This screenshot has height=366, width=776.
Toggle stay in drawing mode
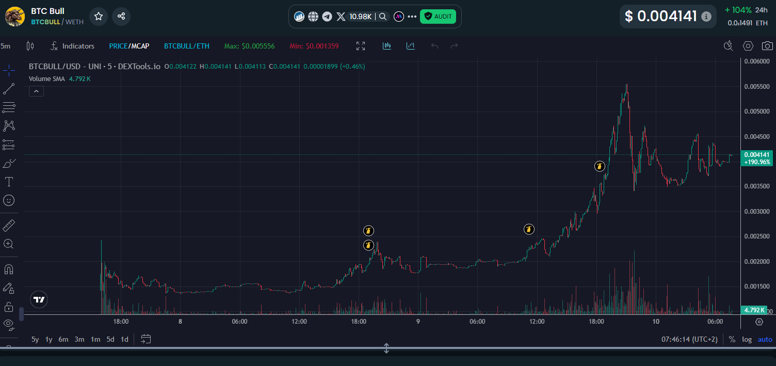tap(9, 288)
